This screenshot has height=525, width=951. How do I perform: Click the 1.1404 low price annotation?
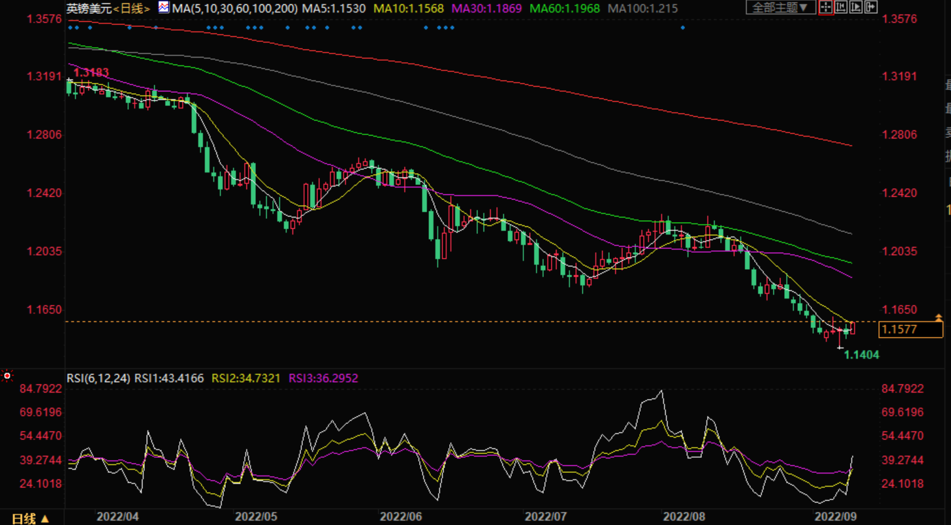861,355
